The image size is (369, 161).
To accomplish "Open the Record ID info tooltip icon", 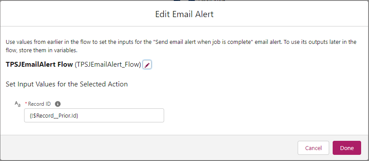I will pyautogui.click(x=58, y=104).
